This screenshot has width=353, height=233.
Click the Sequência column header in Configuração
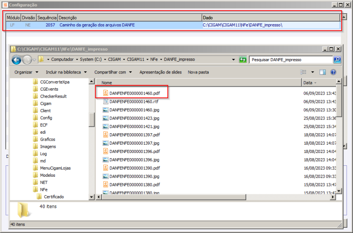click(47, 18)
